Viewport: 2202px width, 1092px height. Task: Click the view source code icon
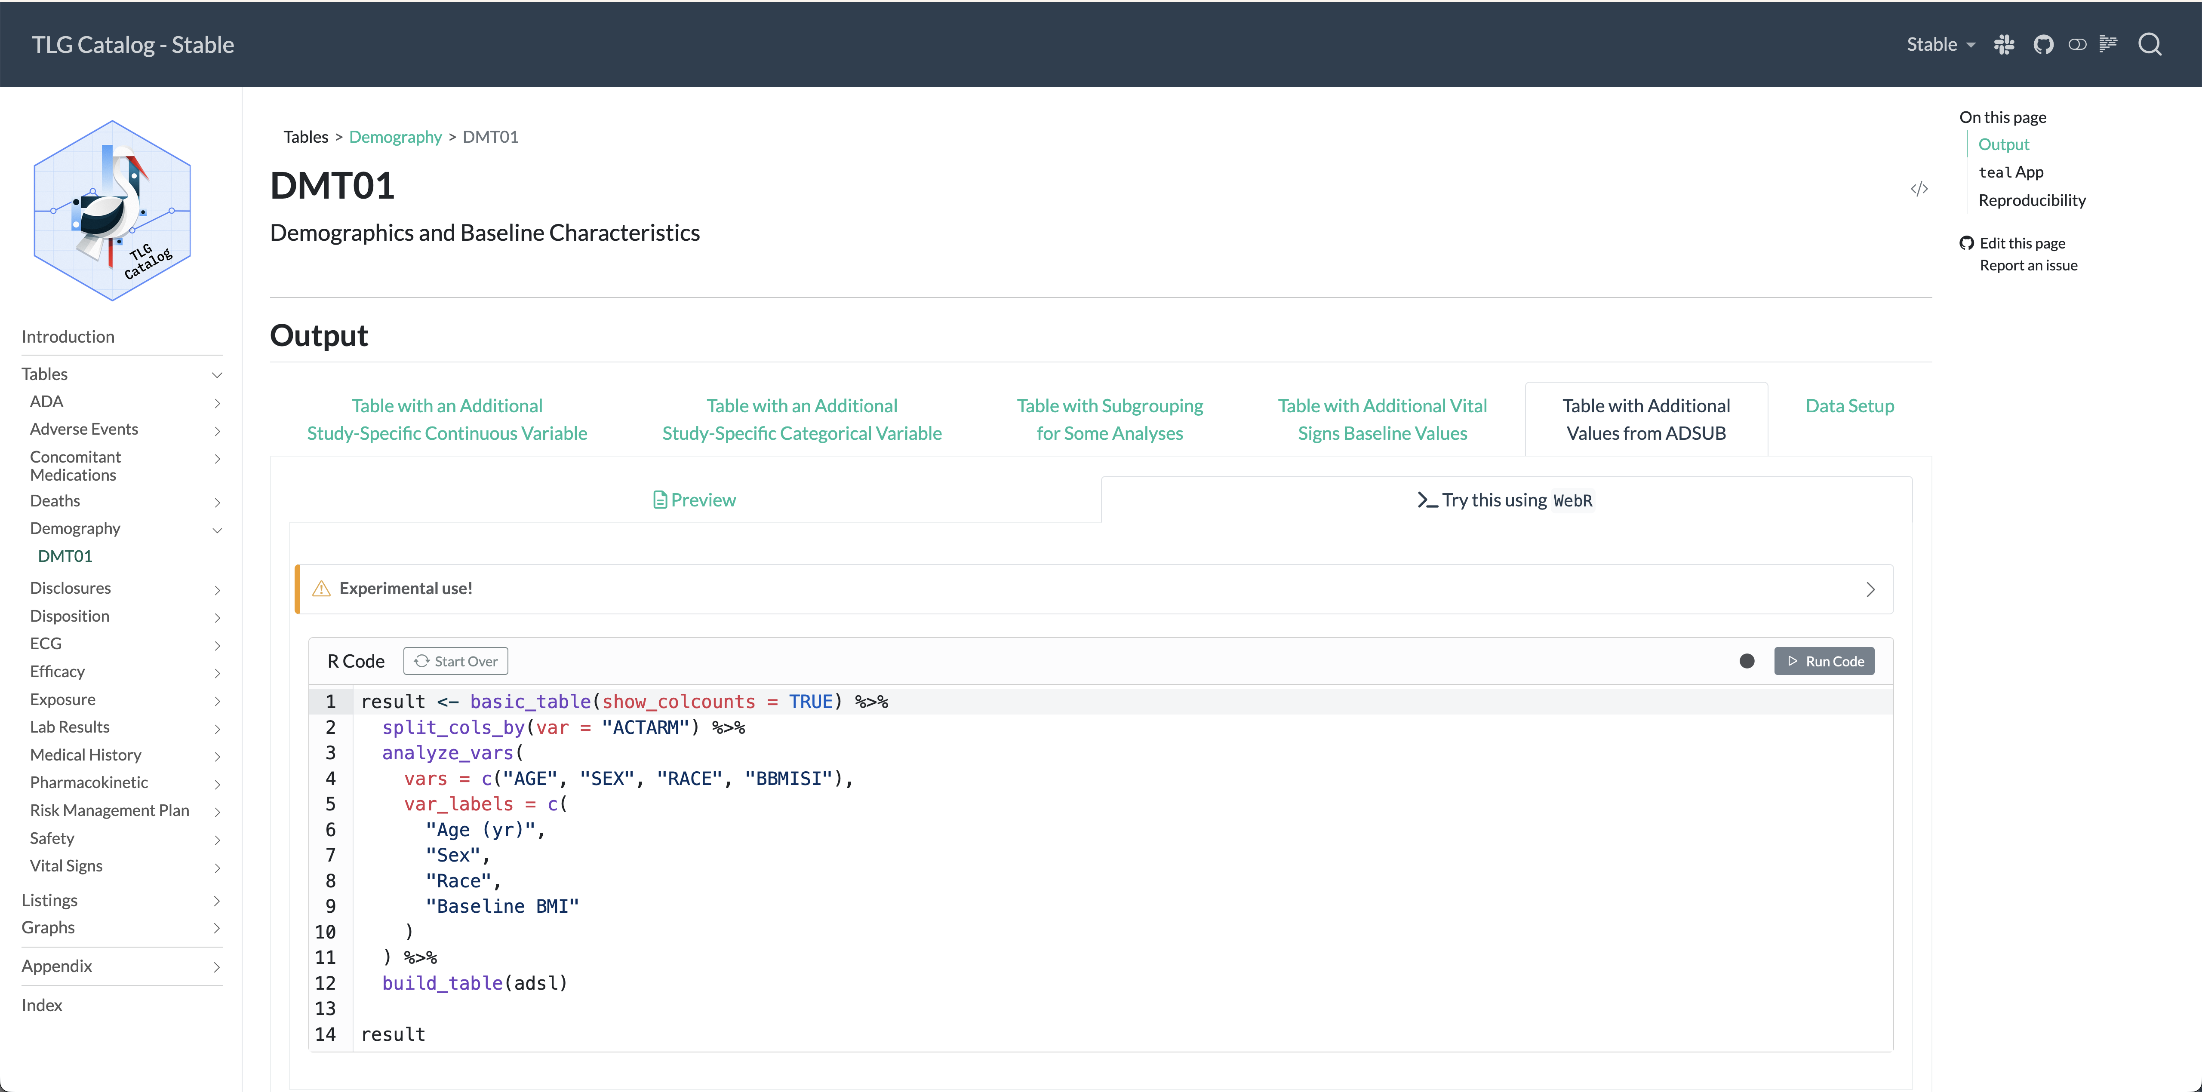[1919, 189]
